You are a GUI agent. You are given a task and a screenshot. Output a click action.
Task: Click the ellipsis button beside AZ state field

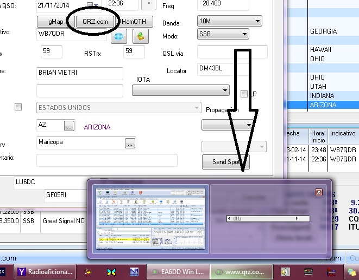coord(69,126)
